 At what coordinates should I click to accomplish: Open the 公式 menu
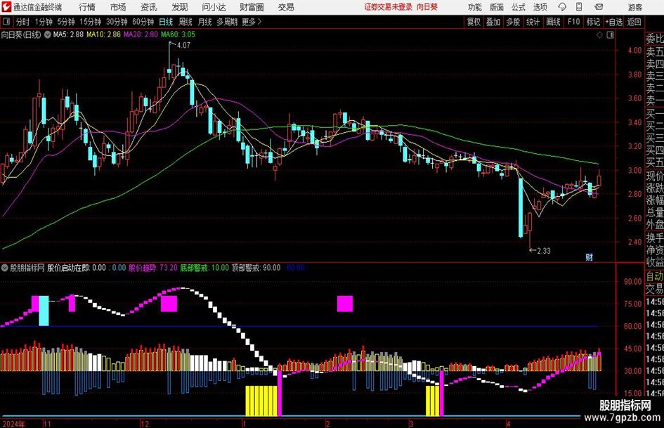[519, 7]
